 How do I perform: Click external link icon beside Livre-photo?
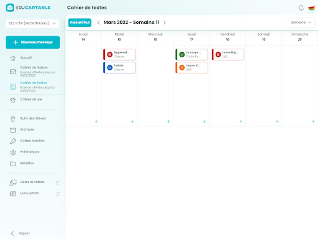click(x=58, y=194)
